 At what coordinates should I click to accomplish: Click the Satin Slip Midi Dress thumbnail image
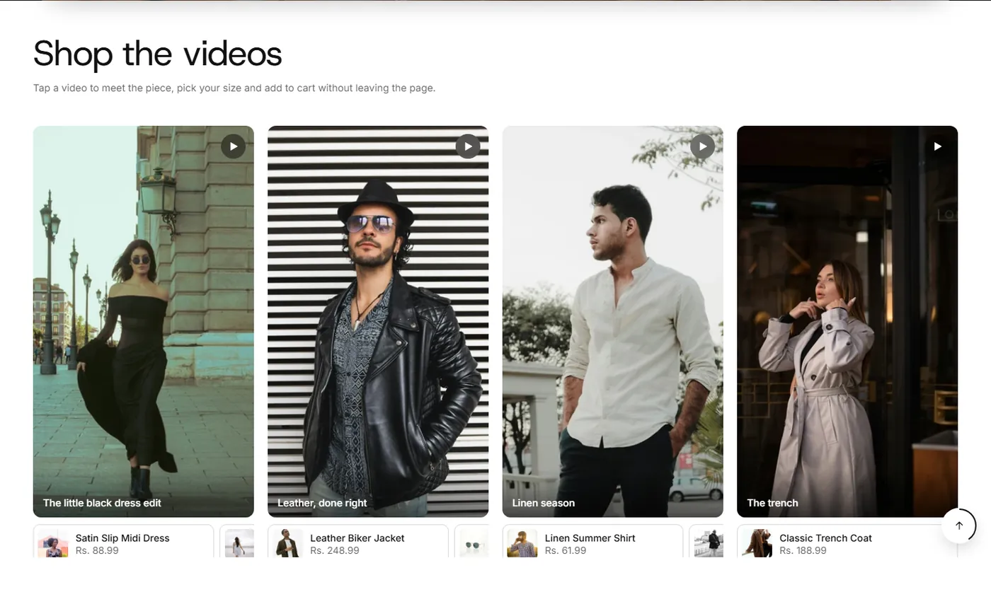pos(53,543)
